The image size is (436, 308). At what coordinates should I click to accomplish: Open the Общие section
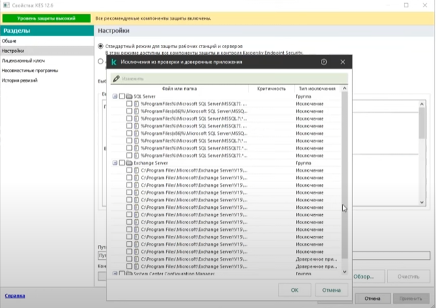[9, 42]
